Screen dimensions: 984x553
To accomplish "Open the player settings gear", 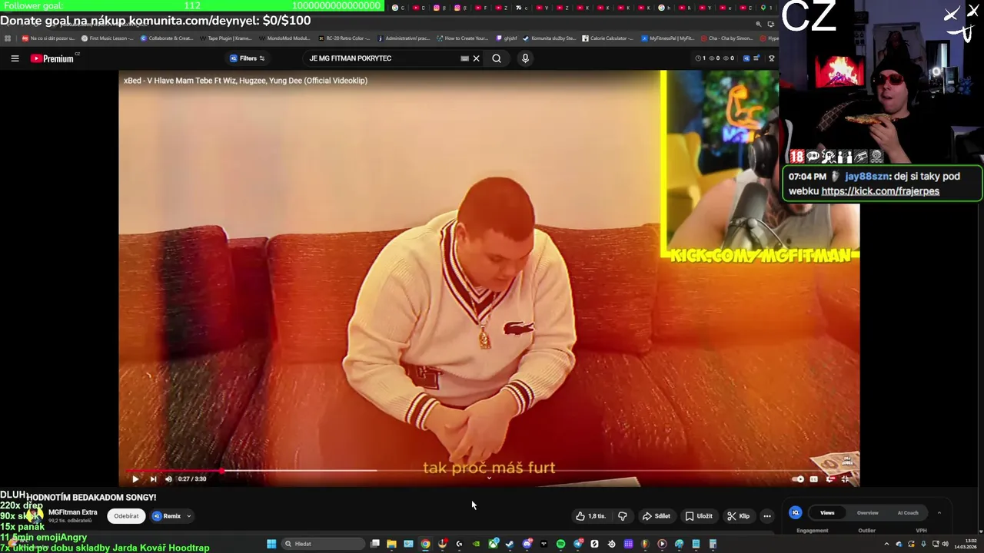I will [829, 479].
